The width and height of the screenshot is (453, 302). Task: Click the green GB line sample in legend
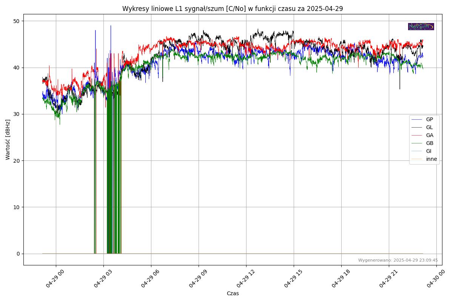pos(417,143)
